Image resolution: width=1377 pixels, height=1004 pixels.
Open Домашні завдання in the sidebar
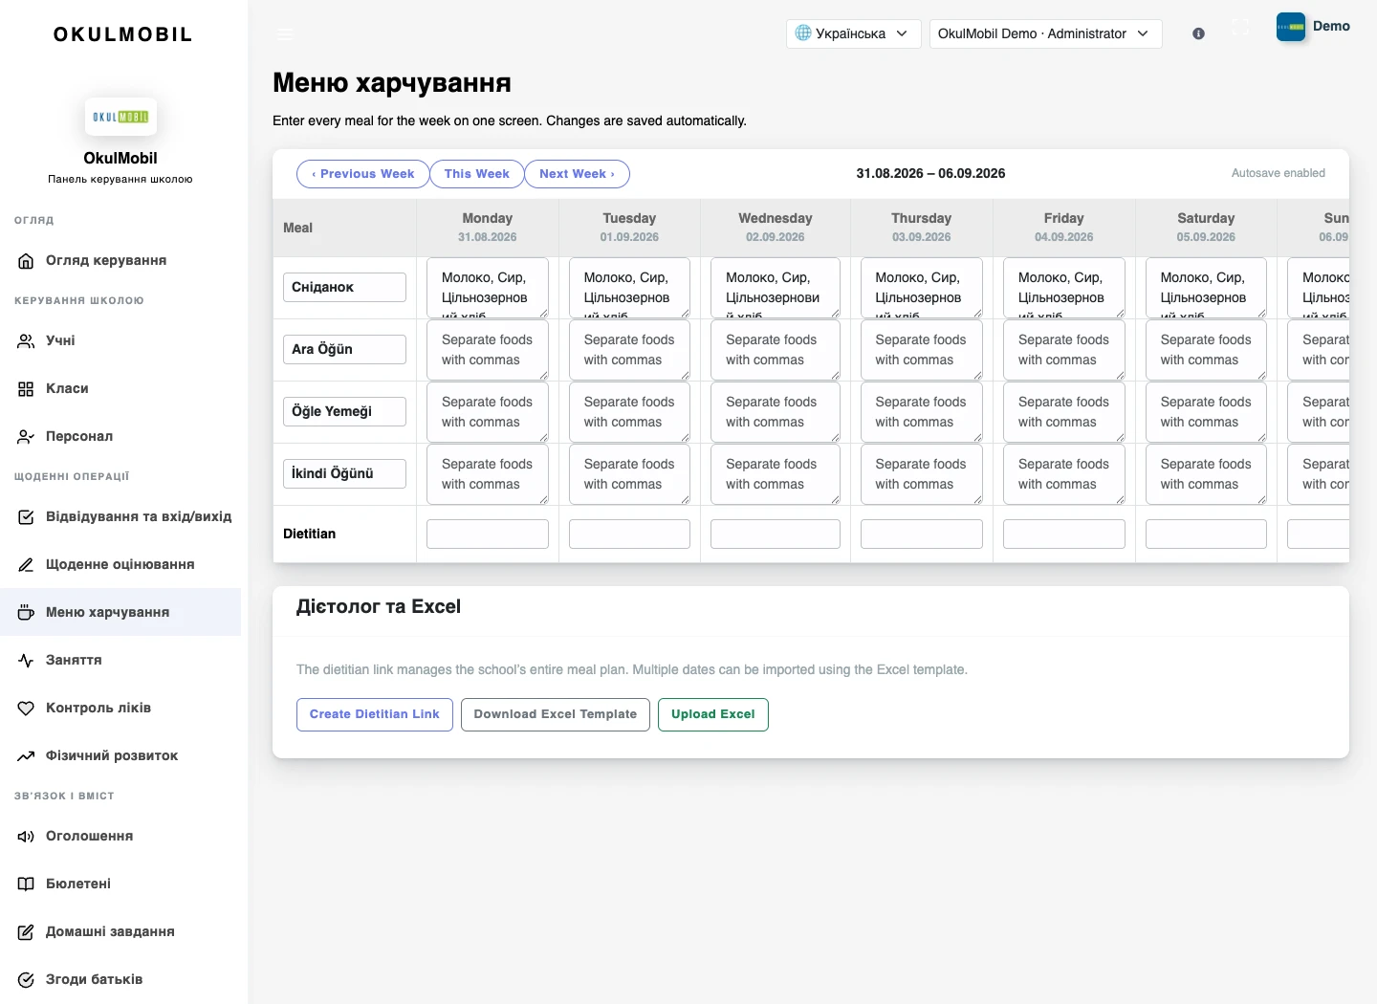120,931
